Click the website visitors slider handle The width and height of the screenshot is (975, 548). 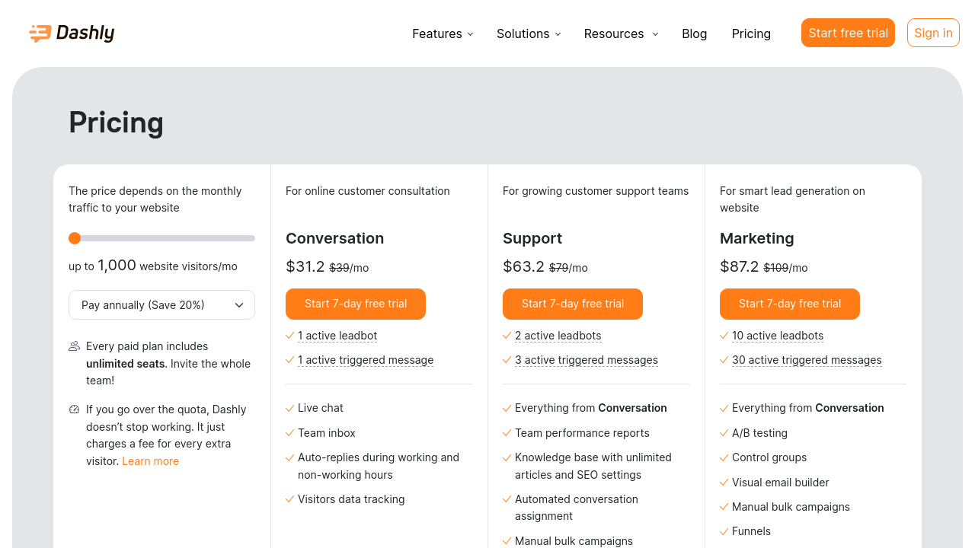[x=75, y=238]
